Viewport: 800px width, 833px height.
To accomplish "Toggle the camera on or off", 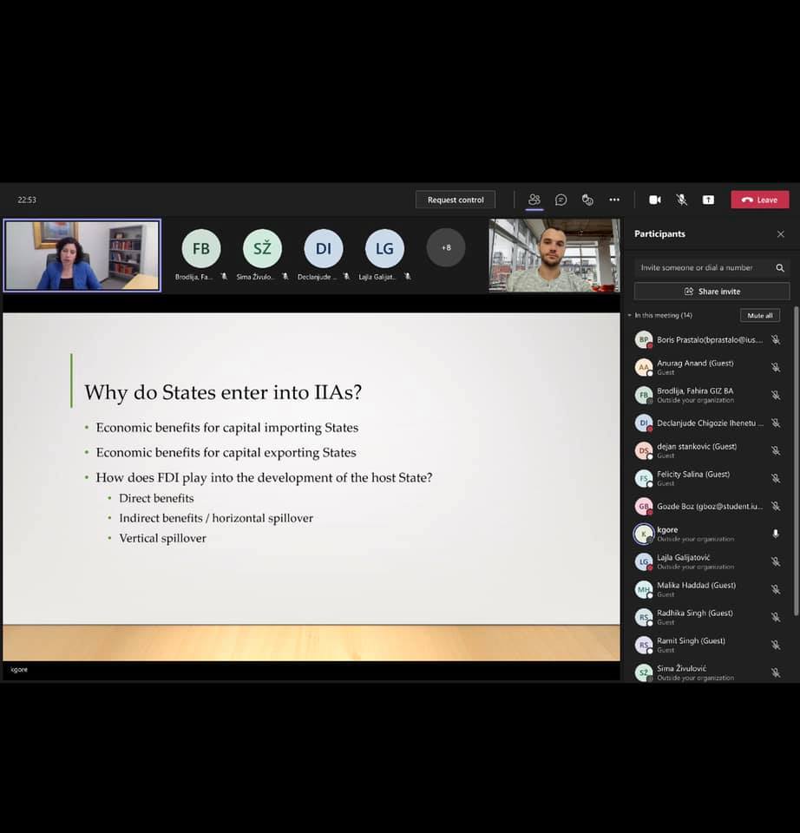I will (655, 200).
